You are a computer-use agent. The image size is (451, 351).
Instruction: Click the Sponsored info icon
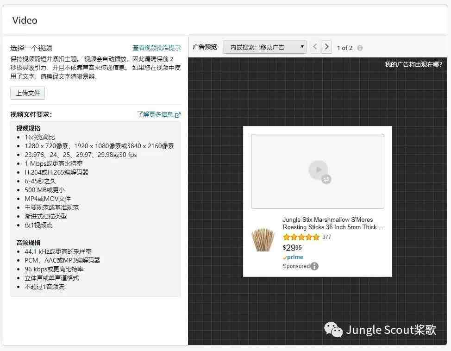[314, 266]
